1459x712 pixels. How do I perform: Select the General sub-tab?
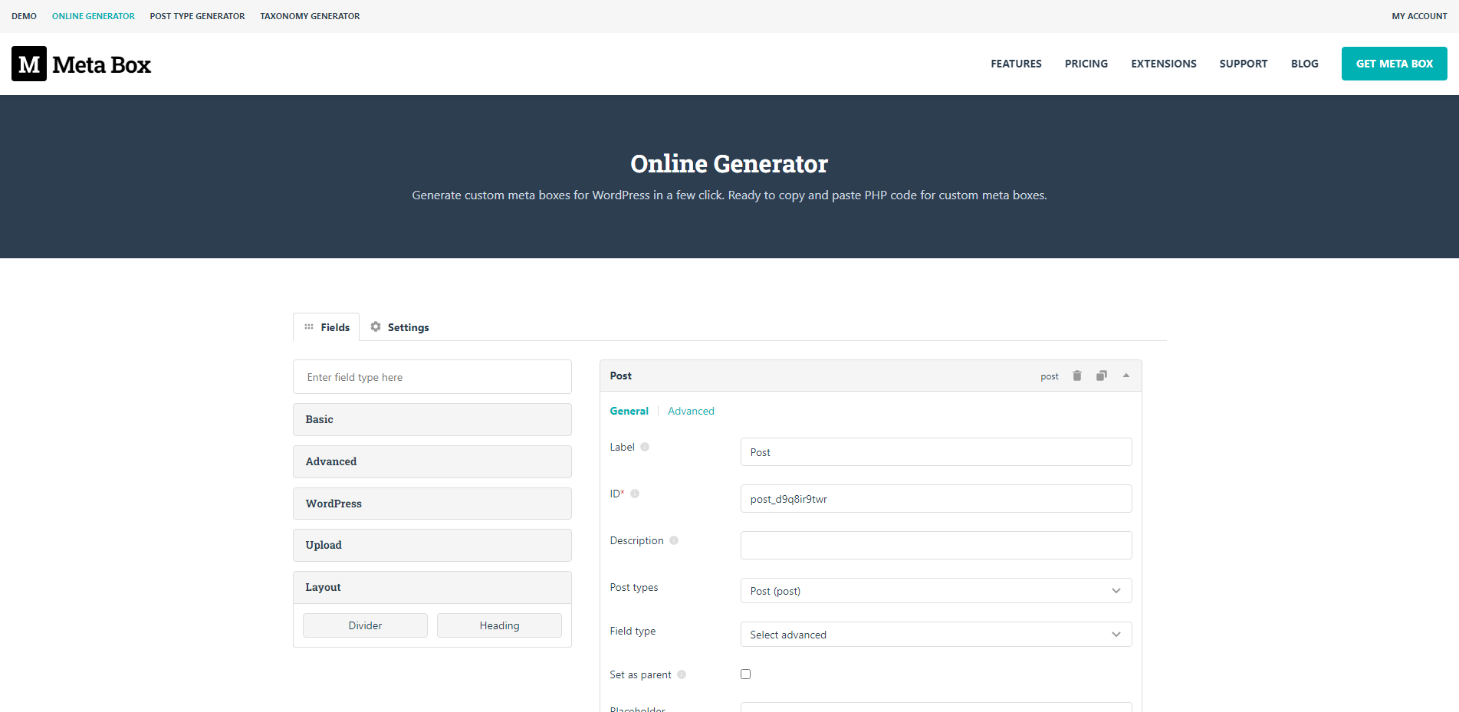coord(629,411)
